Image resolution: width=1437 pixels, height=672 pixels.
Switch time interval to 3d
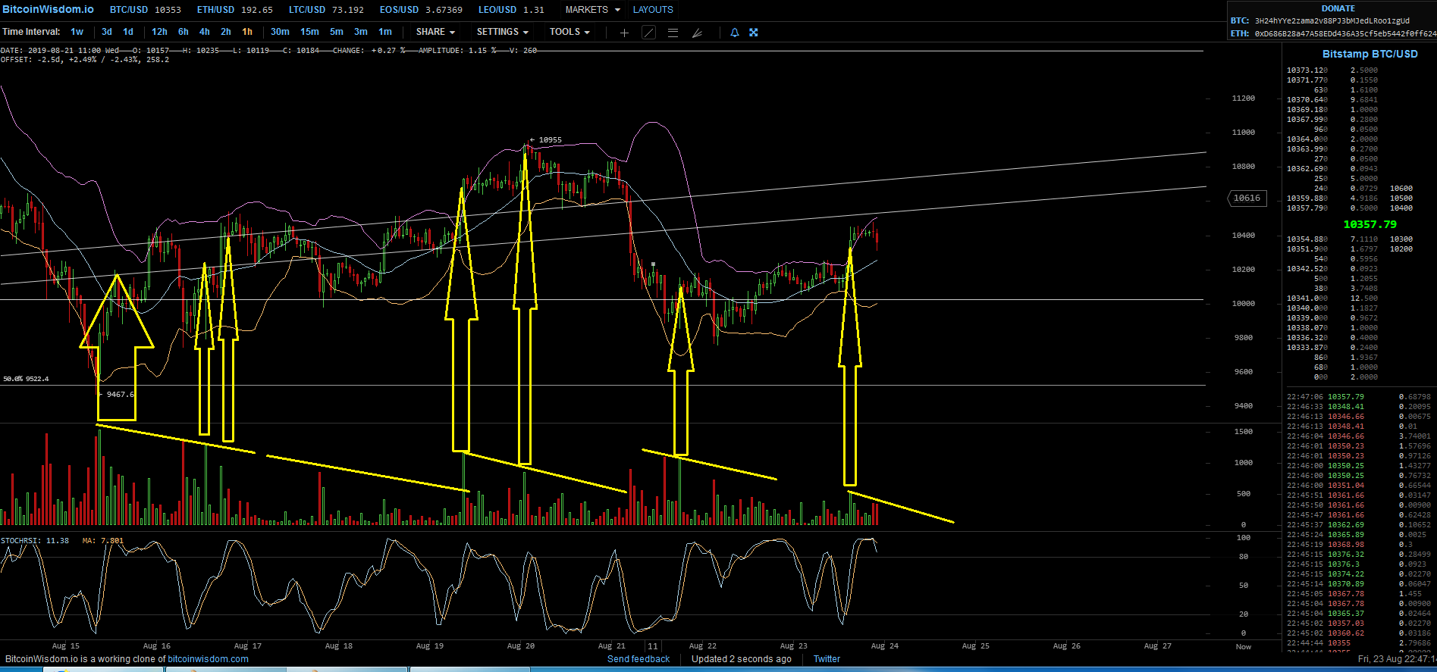(x=107, y=32)
